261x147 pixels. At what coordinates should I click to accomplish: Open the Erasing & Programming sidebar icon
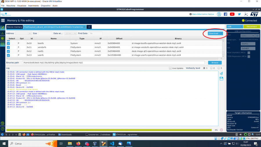[3, 33]
